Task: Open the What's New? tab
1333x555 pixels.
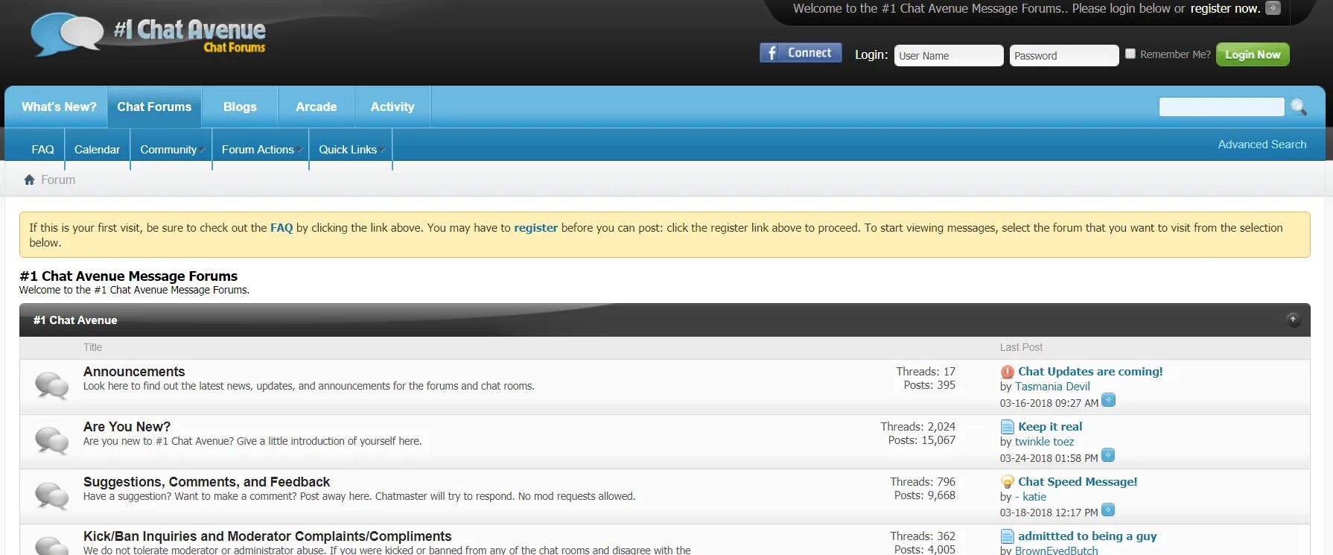Action: (59, 107)
